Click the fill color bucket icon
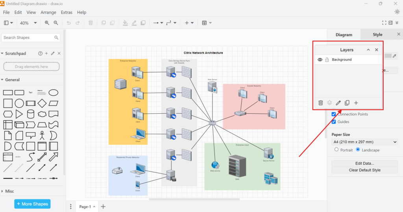Viewport: 403px width, 212px height. tap(125, 23)
